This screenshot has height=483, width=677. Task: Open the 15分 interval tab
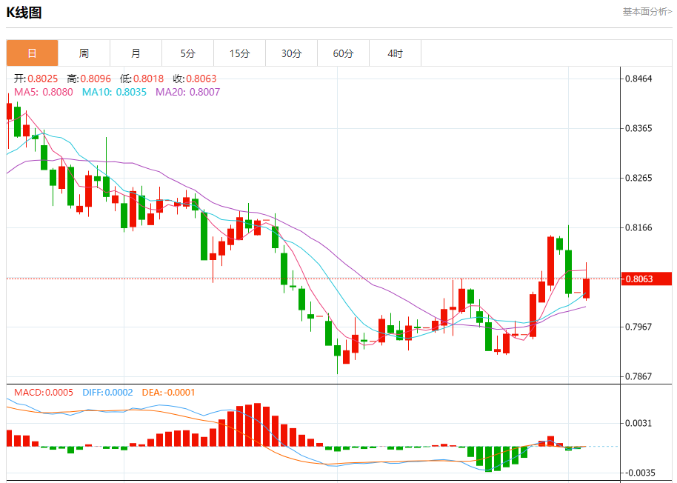[240, 53]
